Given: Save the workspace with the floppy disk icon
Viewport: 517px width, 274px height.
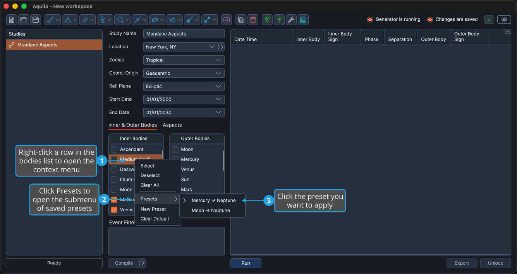Looking at the screenshot, I should coord(36,20).
